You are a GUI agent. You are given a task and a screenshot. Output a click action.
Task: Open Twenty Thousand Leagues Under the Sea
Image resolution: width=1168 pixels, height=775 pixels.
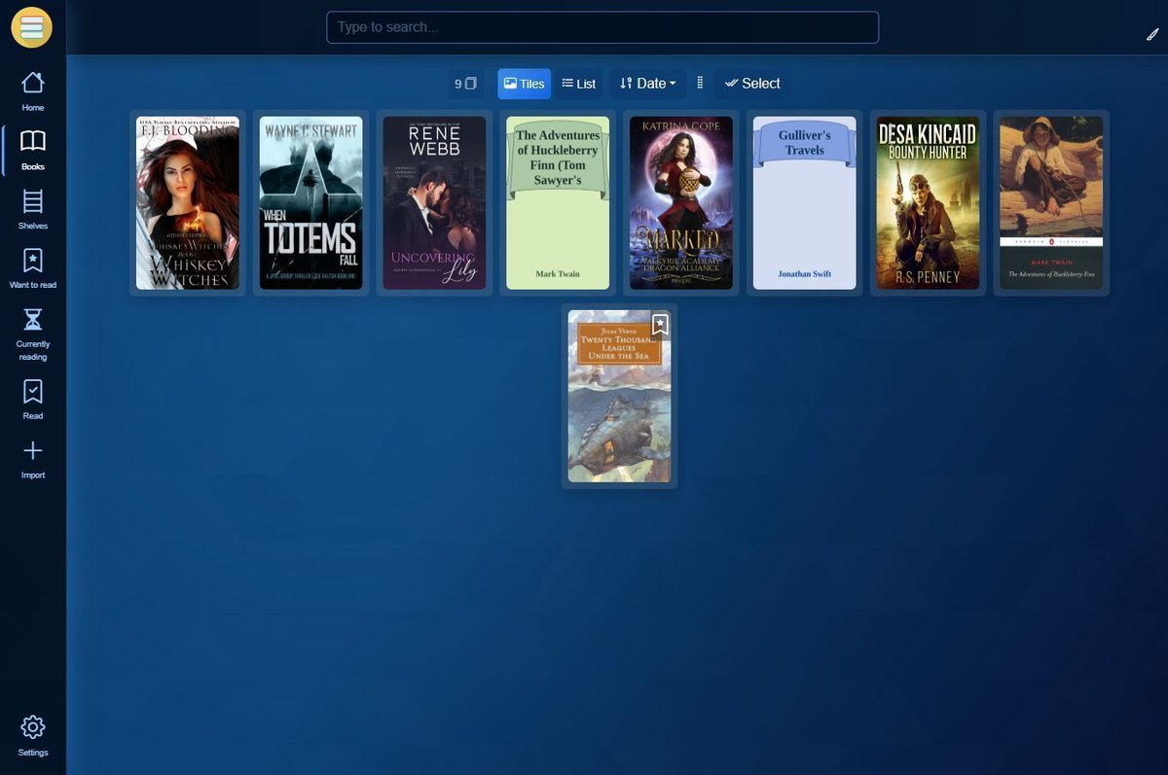(x=619, y=396)
